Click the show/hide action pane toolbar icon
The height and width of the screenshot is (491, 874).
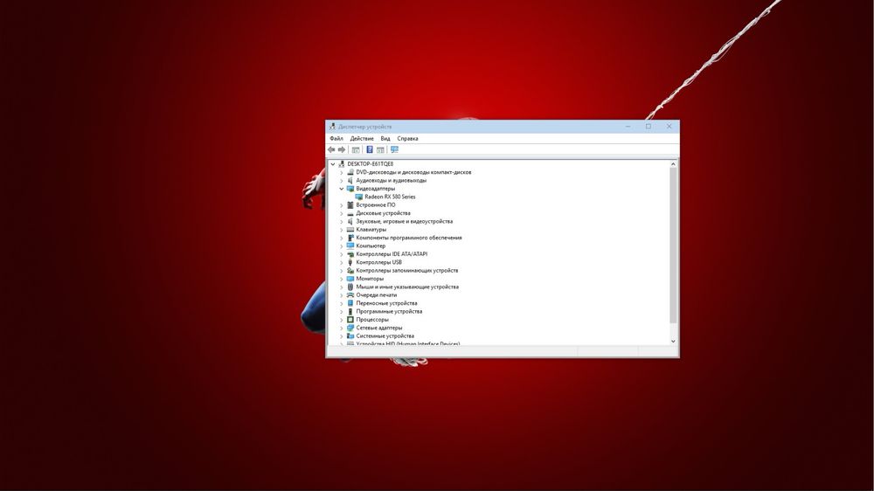pyautogui.click(x=380, y=149)
